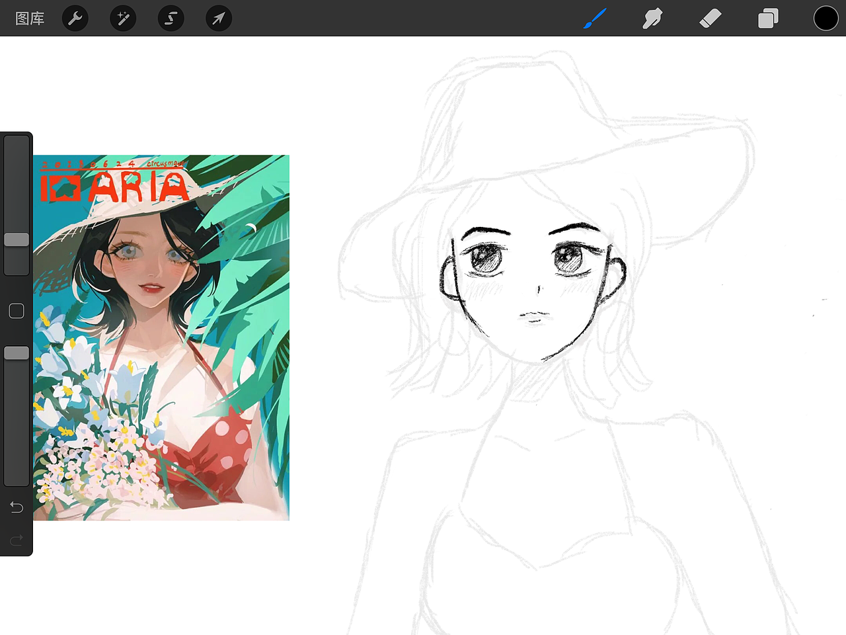Tap the square modifier button in sidebar
Screen dimensions: 846x635
click(x=17, y=311)
